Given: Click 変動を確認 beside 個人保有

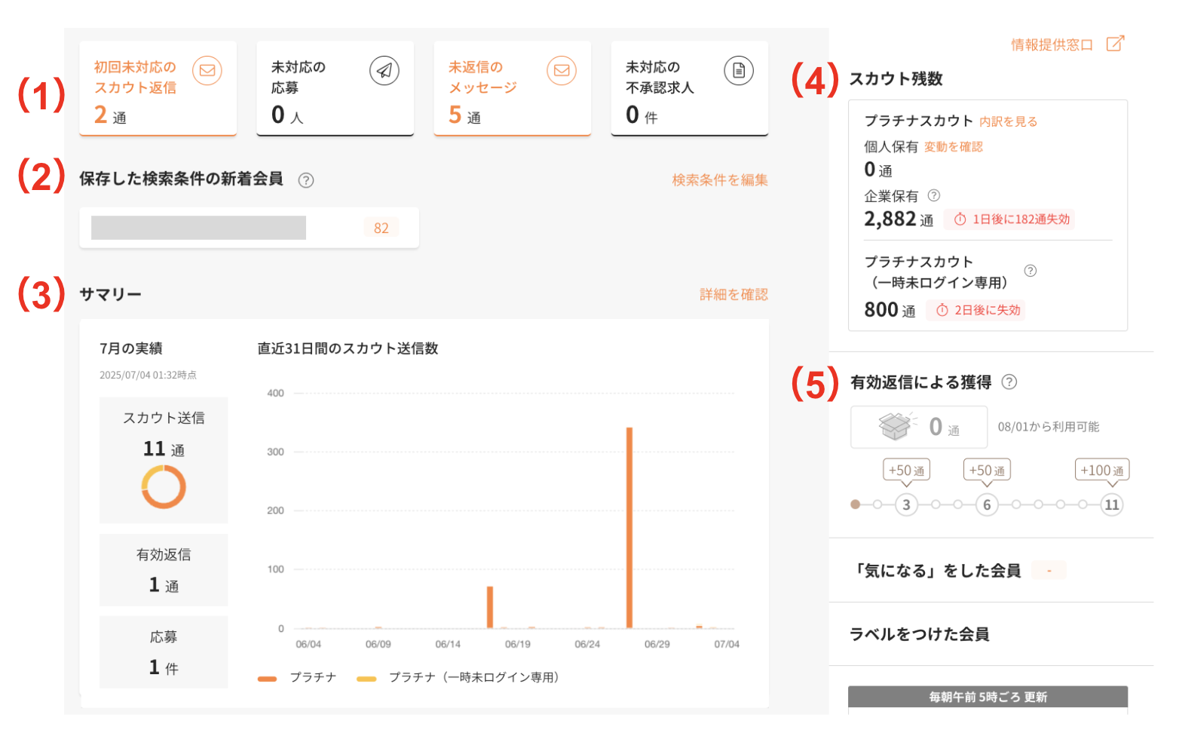Looking at the screenshot, I should coord(953,147).
